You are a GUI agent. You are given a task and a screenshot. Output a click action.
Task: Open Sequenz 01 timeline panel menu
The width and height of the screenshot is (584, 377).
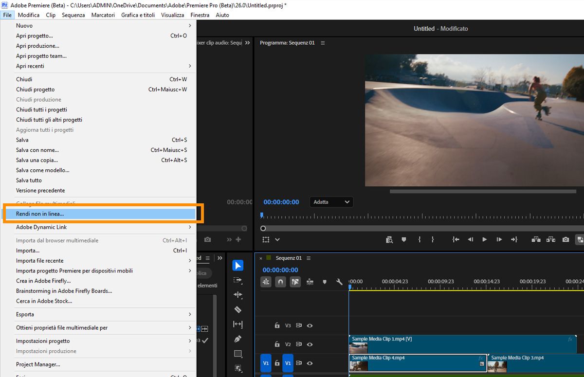(x=309, y=258)
